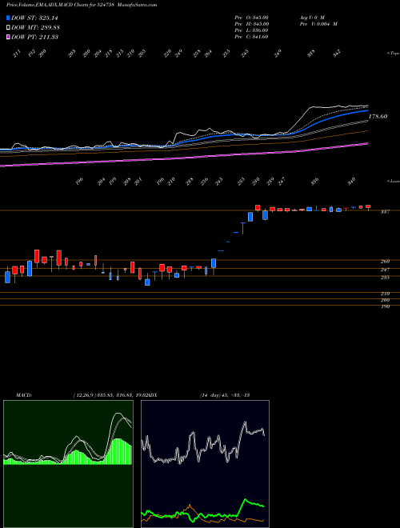Click the 269 price level label

click(385, 262)
